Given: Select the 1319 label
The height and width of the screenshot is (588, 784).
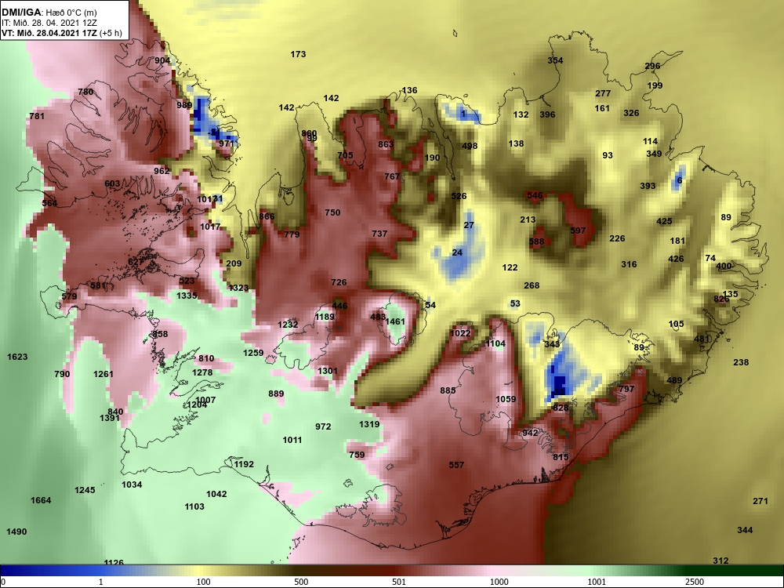Looking at the screenshot, I should click(x=369, y=424).
